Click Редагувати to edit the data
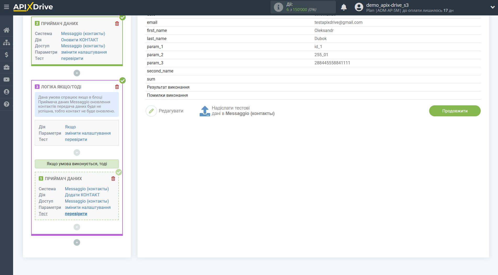The width and height of the screenshot is (498, 275). coord(165,111)
